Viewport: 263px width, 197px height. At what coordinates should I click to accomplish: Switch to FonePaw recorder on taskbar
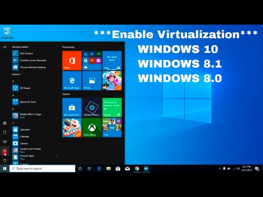[146, 169]
